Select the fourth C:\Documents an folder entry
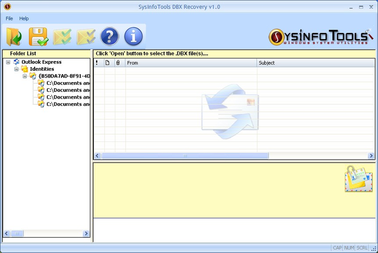Viewport: 378px width, 253px height. tap(68, 104)
